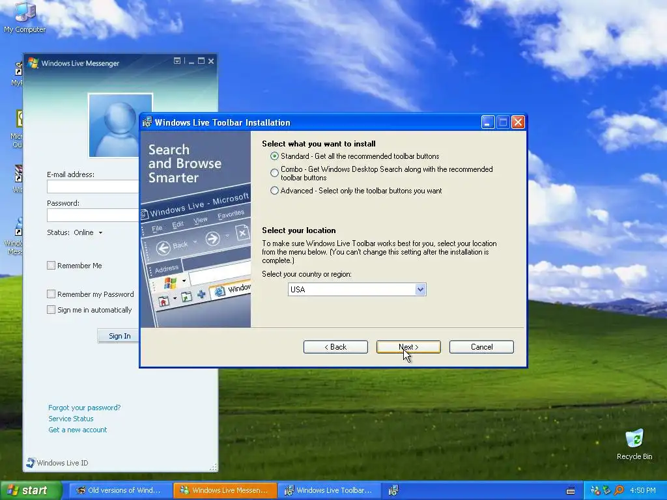Click the 4:50 PM taskbar clock

pos(642,490)
